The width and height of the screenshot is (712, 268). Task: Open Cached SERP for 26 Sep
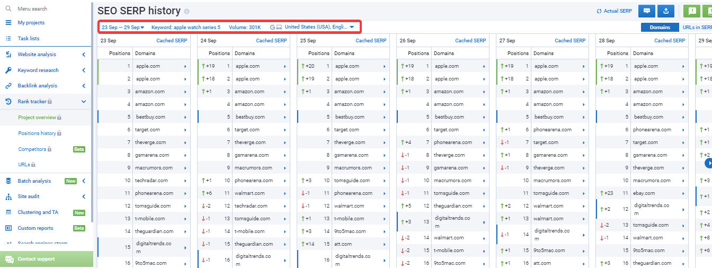(470, 41)
